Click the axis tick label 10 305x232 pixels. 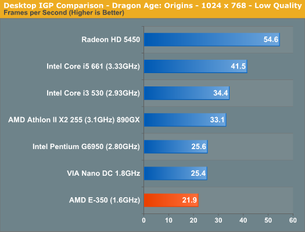click(x=168, y=220)
